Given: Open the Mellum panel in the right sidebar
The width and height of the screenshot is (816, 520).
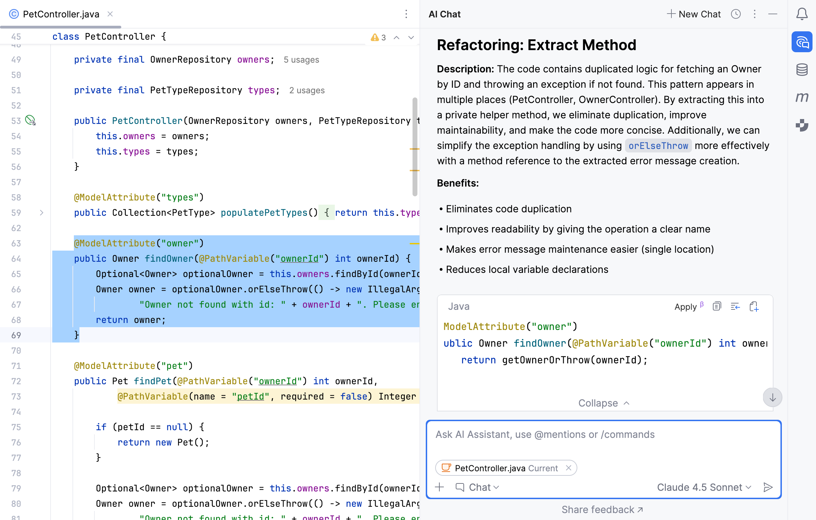Looking at the screenshot, I should click(802, 98).
